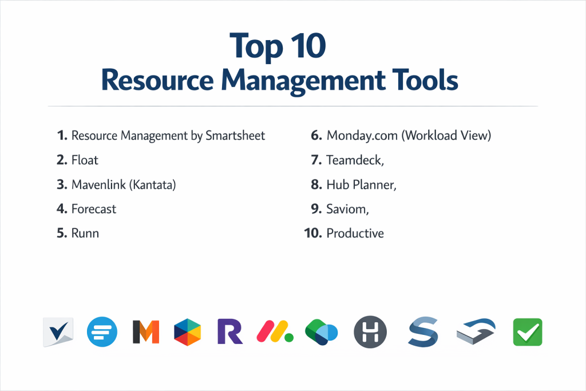The image size is (586, 391).
Task: Click the 'Productive' list entry
Action: pyautogui.click(x=355, y=234)
